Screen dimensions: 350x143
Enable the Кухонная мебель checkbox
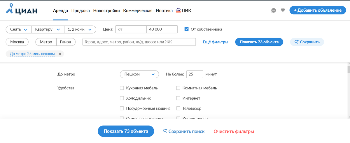pos(122,88)
